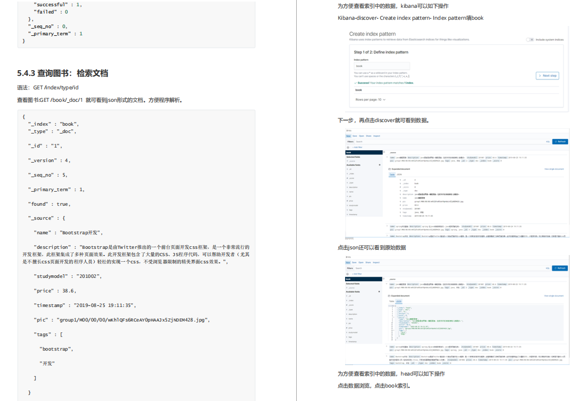The width and height of the screenshot is (581, 401).
Task: Click New in the Table-view Discover screenshot
Action: (348, 136)
